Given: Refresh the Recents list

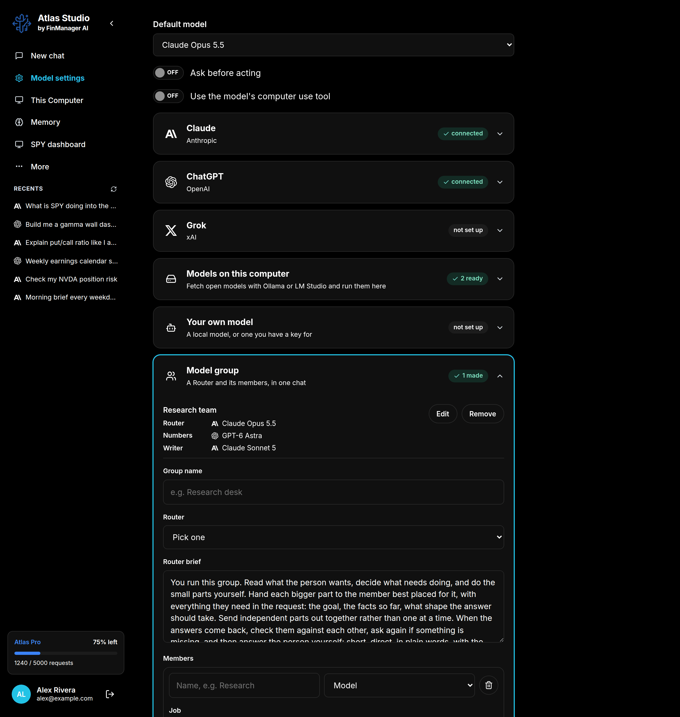Looking at the screenshot, I should pos(113,189).
